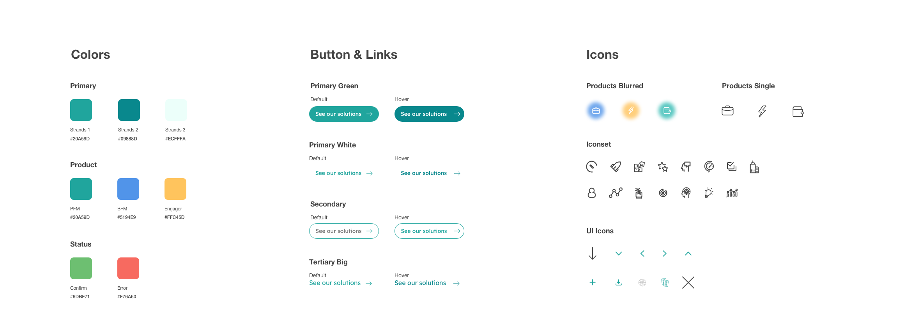Viewport: 897px width, 329px height.
Task: Click the download UI icon
Action: pos(618,282)
